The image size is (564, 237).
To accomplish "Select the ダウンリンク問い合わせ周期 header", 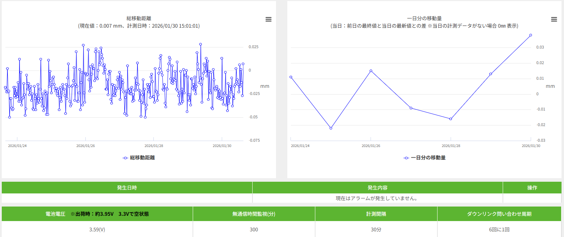I will tap(499, 214).
